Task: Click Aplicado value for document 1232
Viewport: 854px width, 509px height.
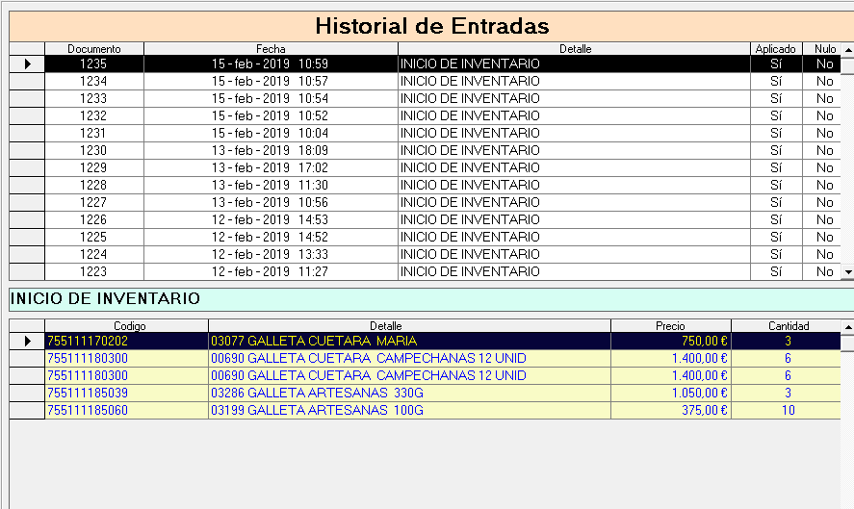Action: click(x=775, y=115)
